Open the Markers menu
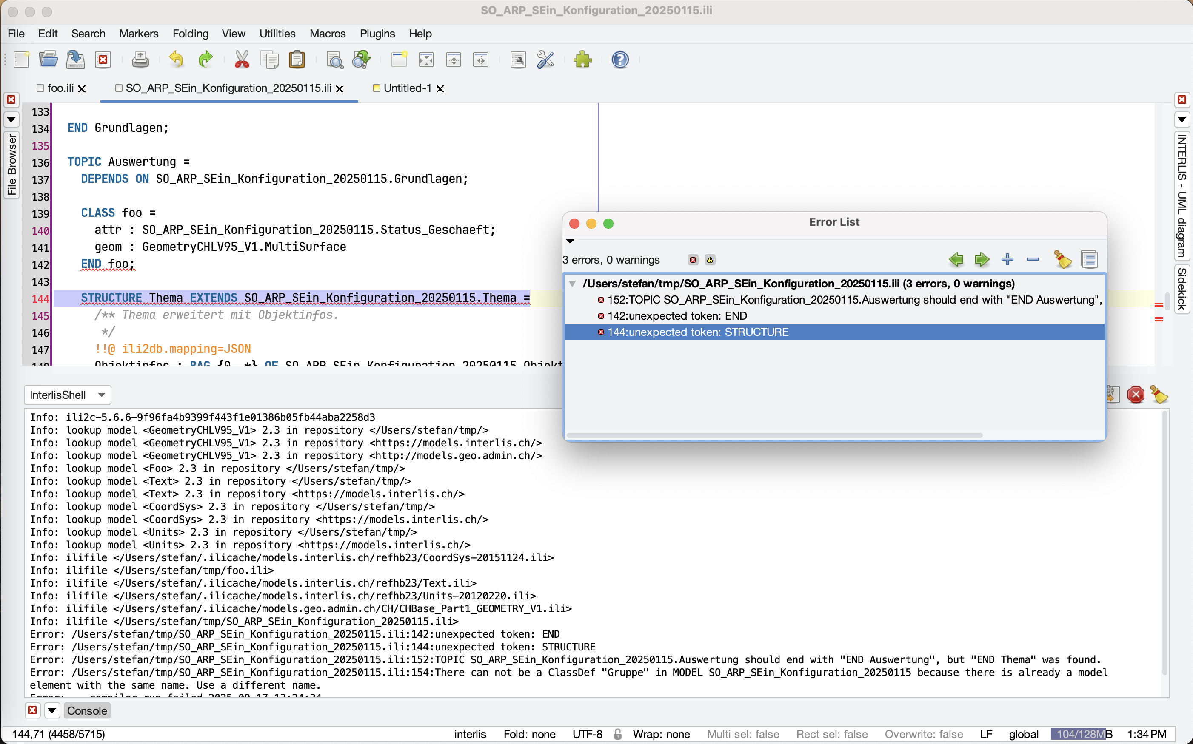Image resolution: width=1193 pixels, height=744 pixels. tap(139, 34)
